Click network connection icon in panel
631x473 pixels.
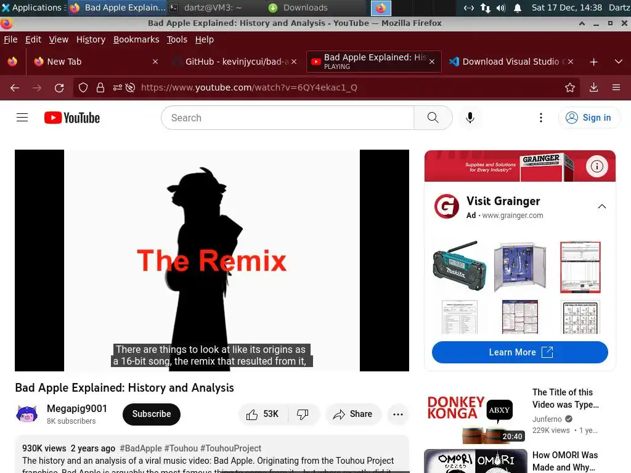click(486, 7)
